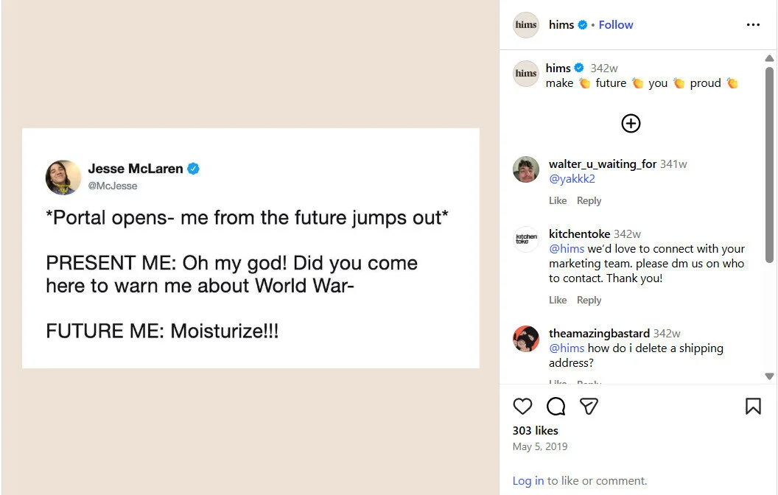
Task: Like theamazingbastard's comment
Action: tap(558, 384)
